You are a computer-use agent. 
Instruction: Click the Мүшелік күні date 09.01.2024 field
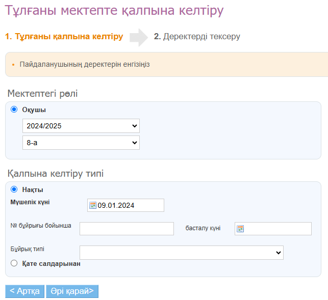125,205
